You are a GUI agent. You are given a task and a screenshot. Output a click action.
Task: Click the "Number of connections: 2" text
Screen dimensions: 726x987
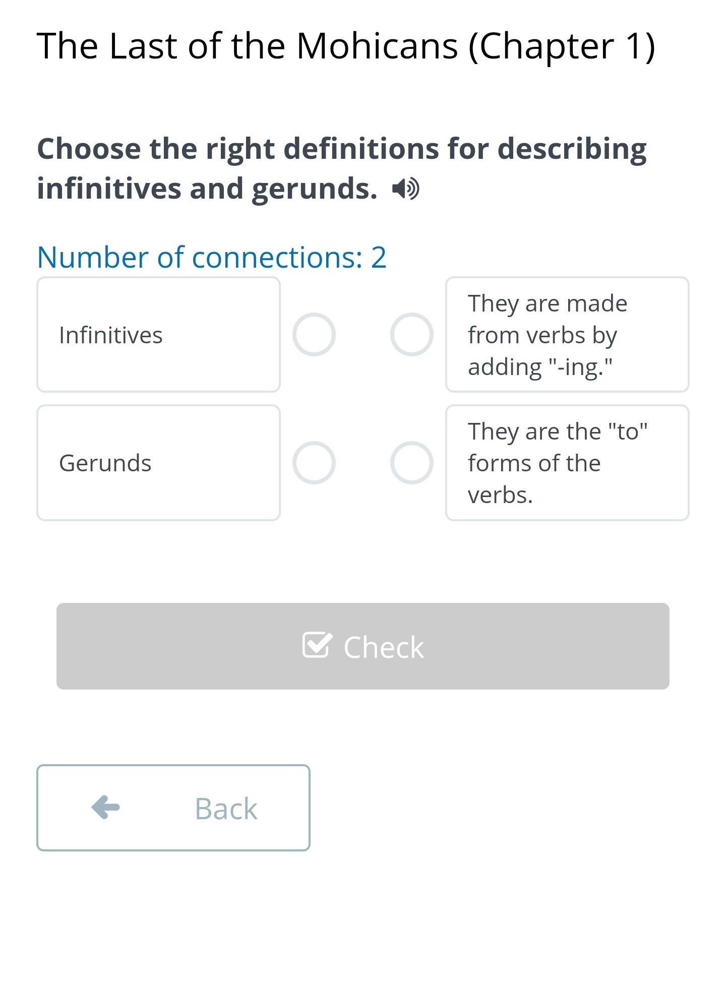[212, 257]
